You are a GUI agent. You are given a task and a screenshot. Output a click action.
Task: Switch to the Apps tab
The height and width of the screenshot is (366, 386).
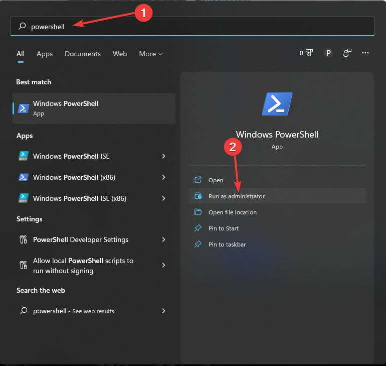[x=45, y=54]
